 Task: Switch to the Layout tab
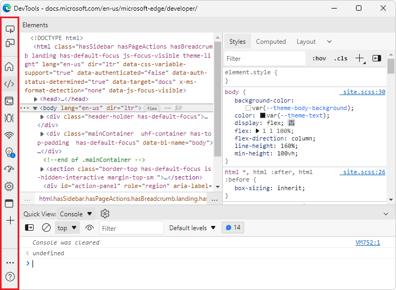(x=306, y=42)
